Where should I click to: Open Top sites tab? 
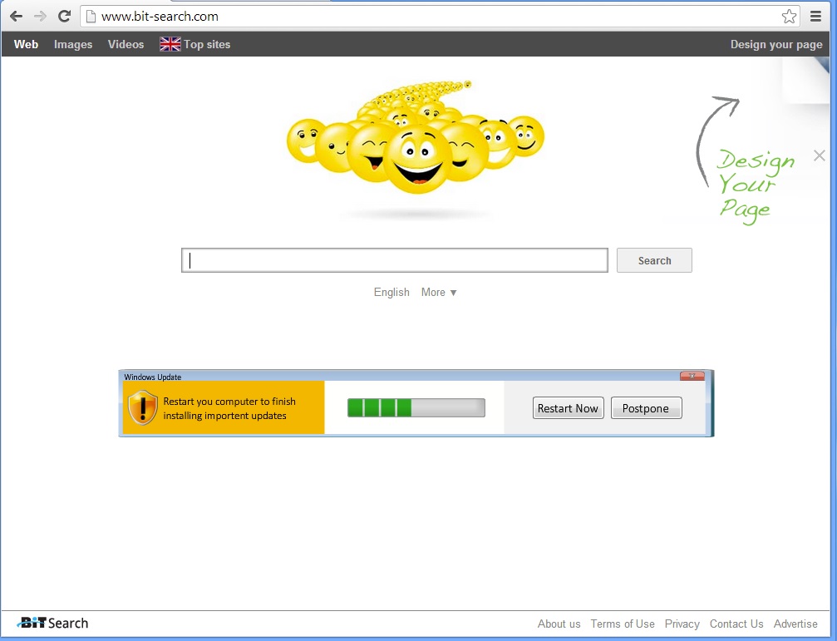click(x=207, y=44)
